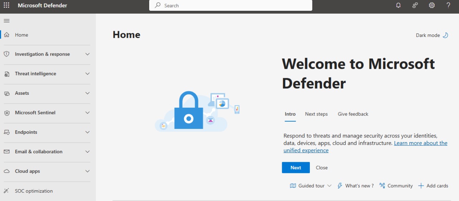The height and width of the screenshot is (201, 459).
Task: Select the Give feedback tab
Action: 353,114
